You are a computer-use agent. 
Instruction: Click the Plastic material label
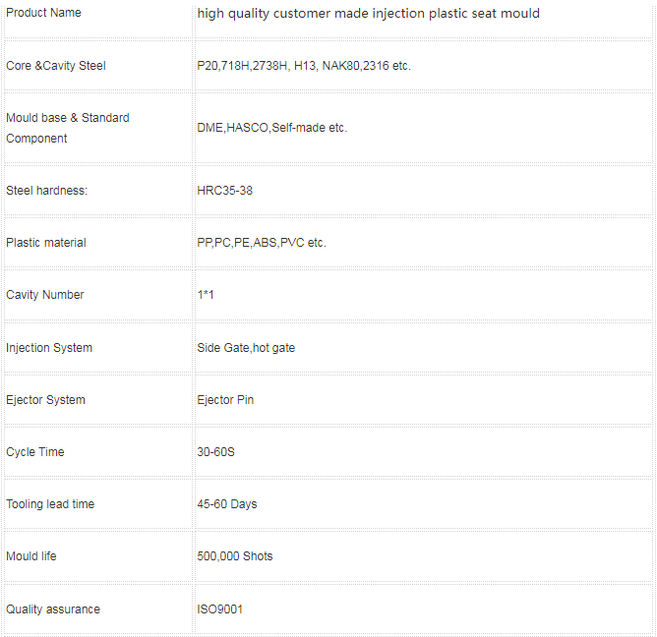(46, 243)
